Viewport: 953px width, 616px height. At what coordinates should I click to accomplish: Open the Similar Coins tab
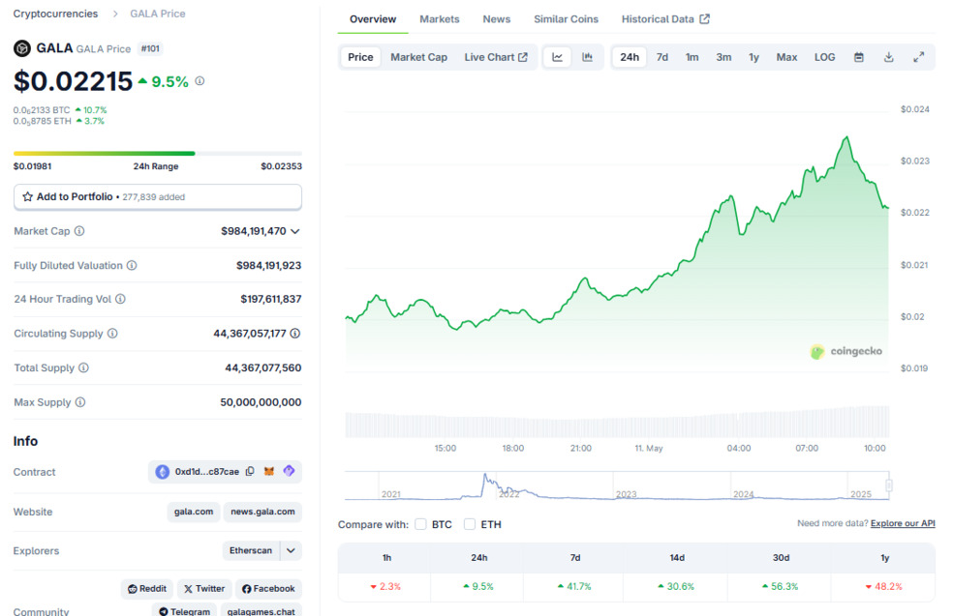tap(566, 18)
